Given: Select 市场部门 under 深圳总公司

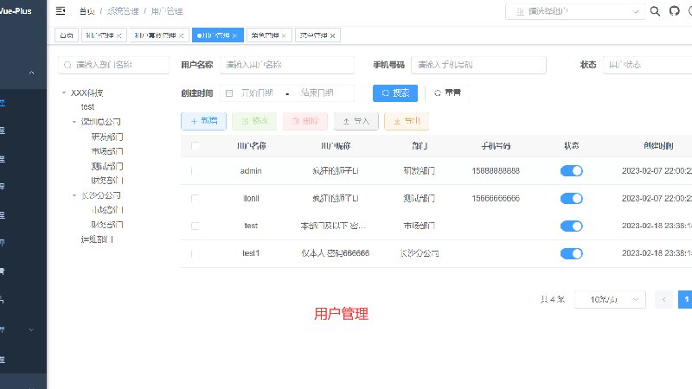Looking at the screenshot, I should 106,151.
